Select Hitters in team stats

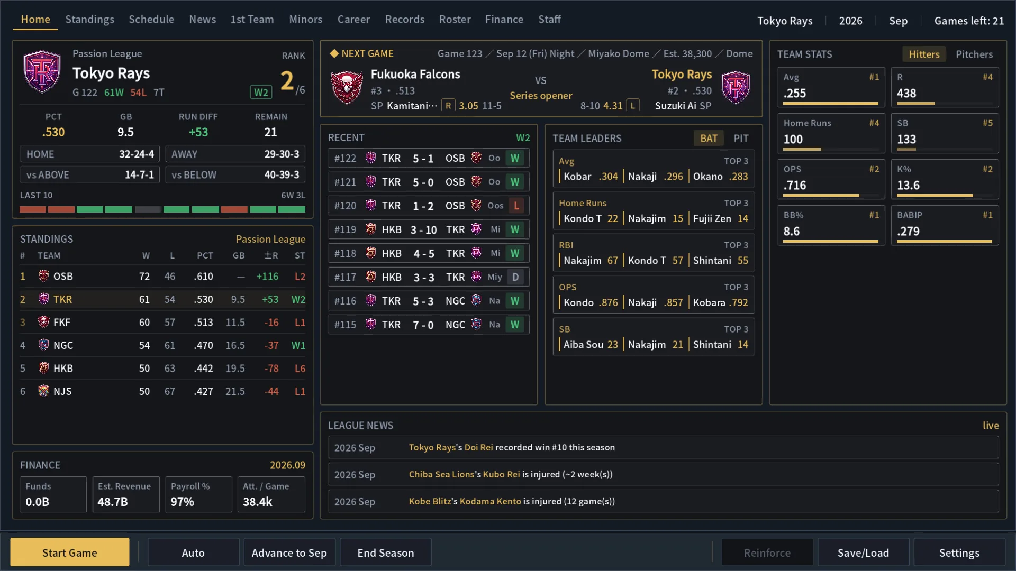point(924,54)
